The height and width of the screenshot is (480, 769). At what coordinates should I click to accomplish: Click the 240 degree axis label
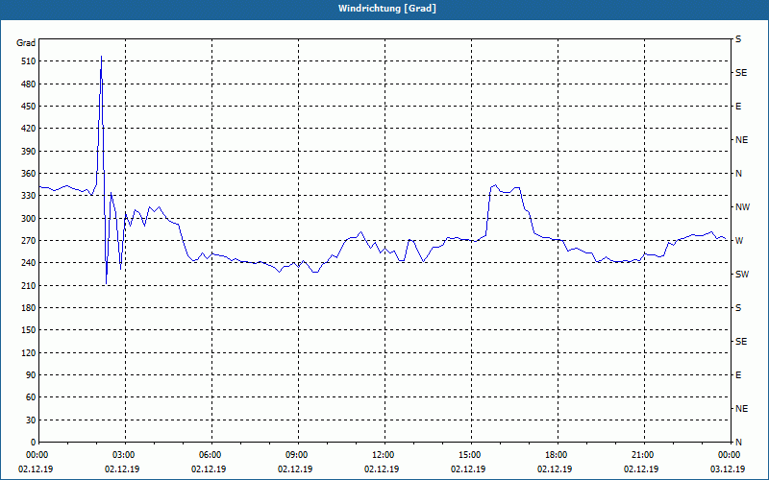pos(29,263)
